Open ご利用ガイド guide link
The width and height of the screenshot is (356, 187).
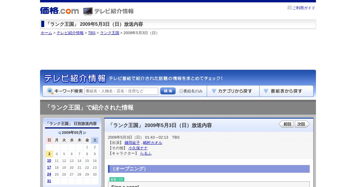tap(303, 8)
